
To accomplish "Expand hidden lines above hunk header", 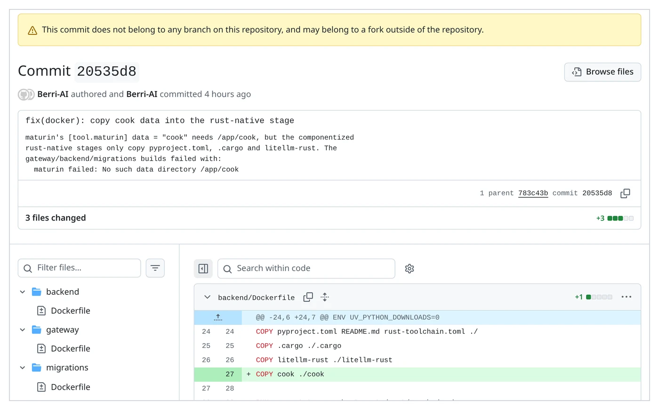I will pyautogui.click(x=218, y=317).
